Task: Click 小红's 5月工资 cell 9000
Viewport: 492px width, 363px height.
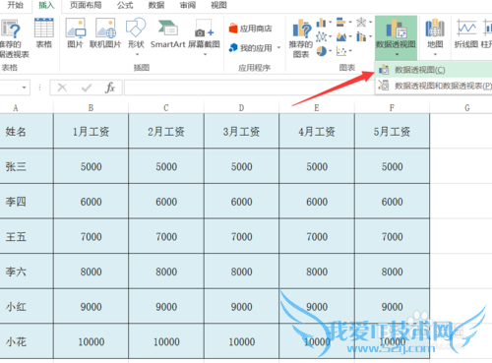Action: (392, 307)
